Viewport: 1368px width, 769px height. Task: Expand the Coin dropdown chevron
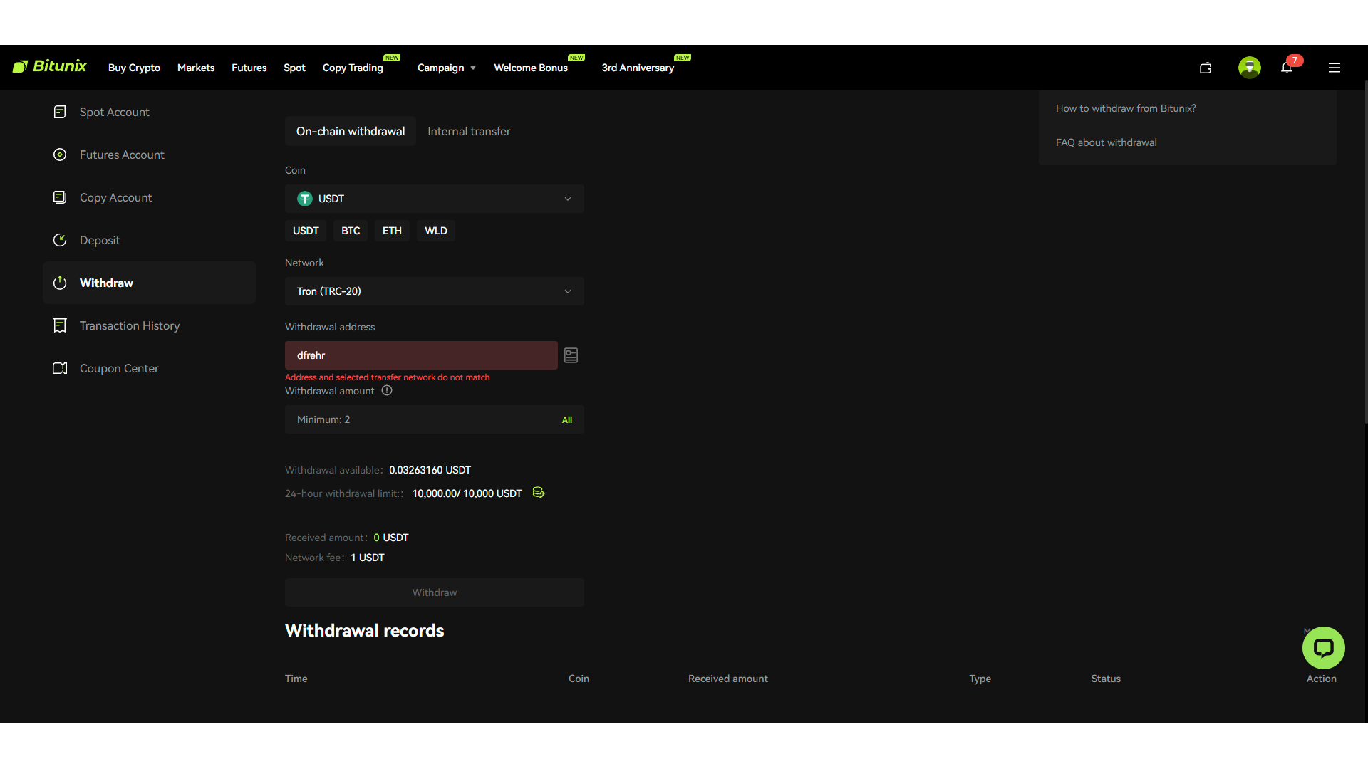pos(568,199)
